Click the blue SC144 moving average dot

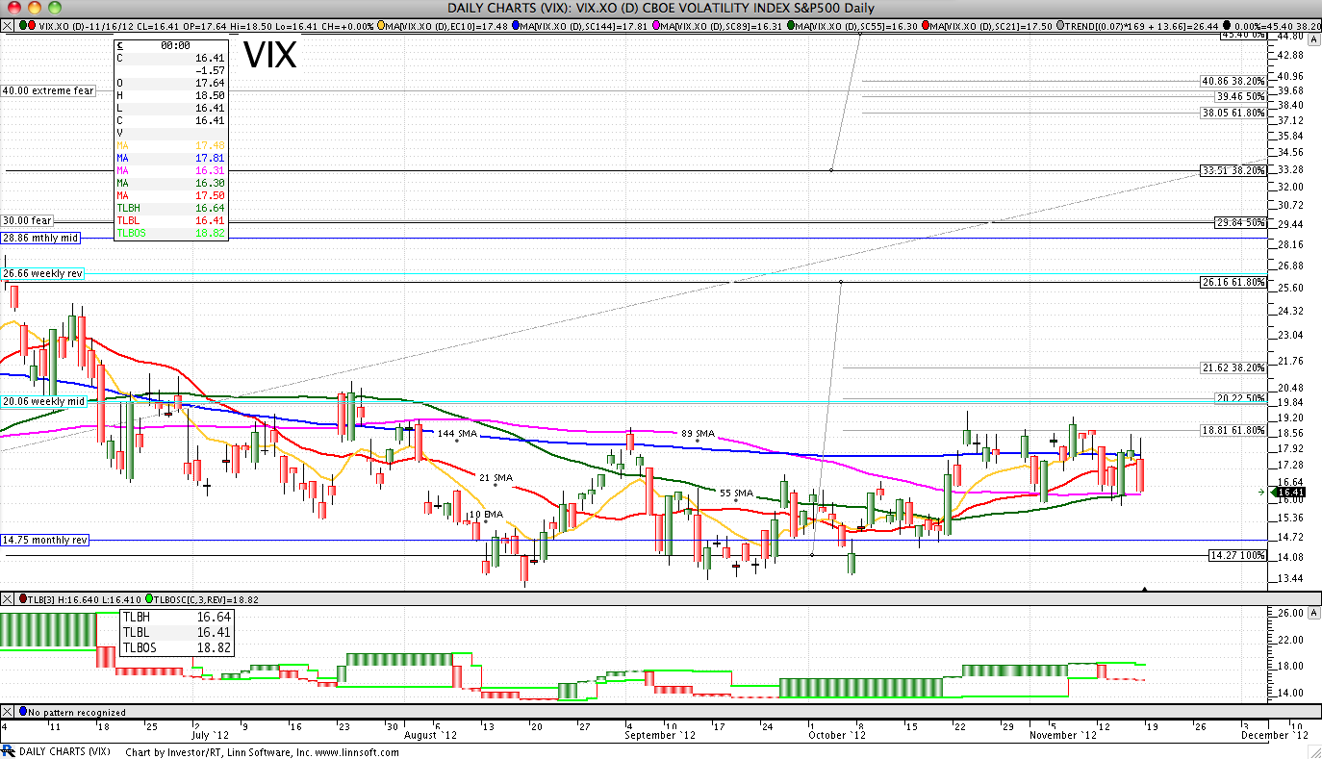coord(515,24)
